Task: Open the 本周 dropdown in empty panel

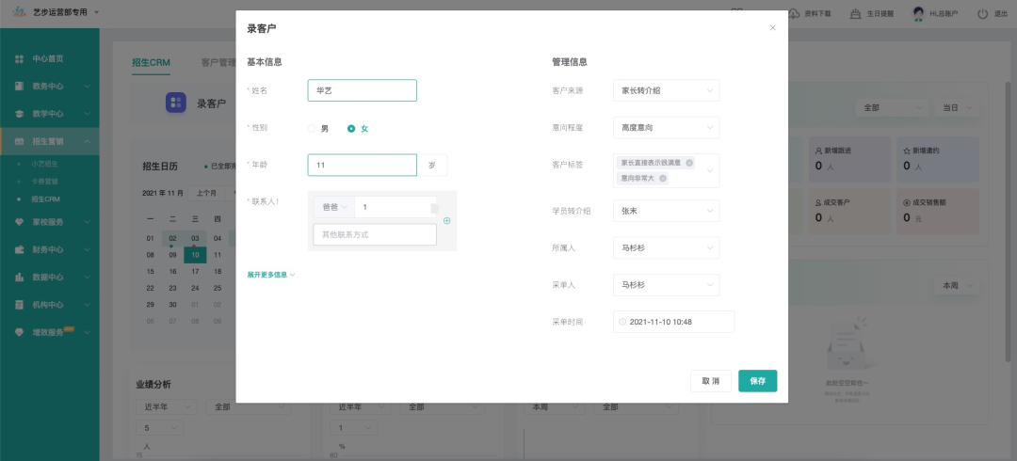Action: click(x=957, y=285)
